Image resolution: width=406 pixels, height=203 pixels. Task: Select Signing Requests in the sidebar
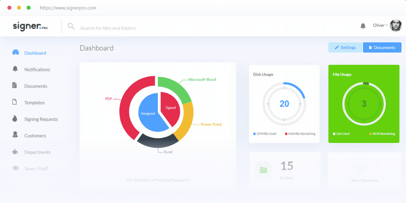tap(41, 119)
